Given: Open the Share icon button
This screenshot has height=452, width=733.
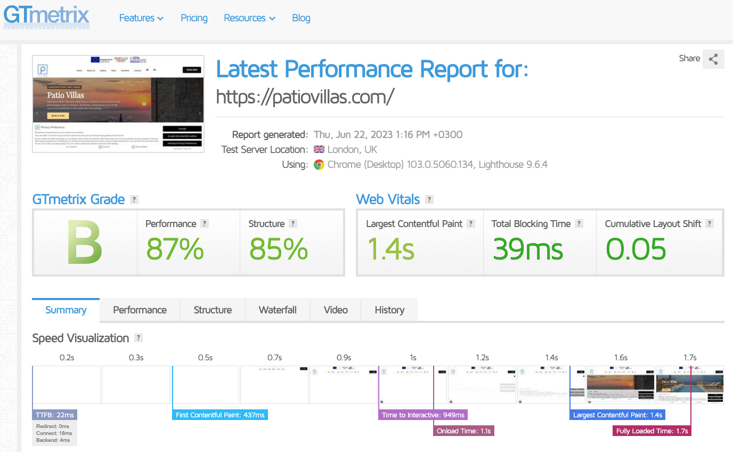Looking at the screenshot, I should tap(713, 59).
